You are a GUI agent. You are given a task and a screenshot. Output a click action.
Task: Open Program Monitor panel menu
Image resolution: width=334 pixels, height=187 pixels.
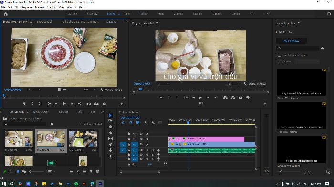[x=157, y=23]
